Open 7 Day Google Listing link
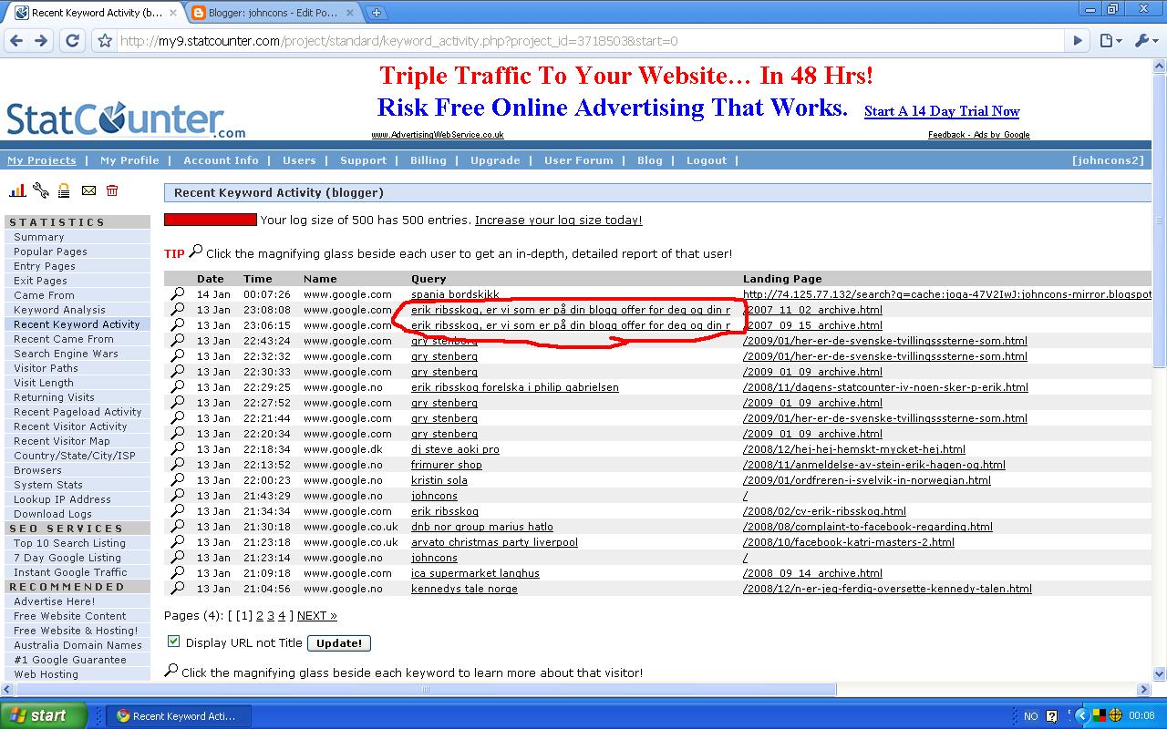This screenshot has width=1167, height=729. click(x=67, y=558)
